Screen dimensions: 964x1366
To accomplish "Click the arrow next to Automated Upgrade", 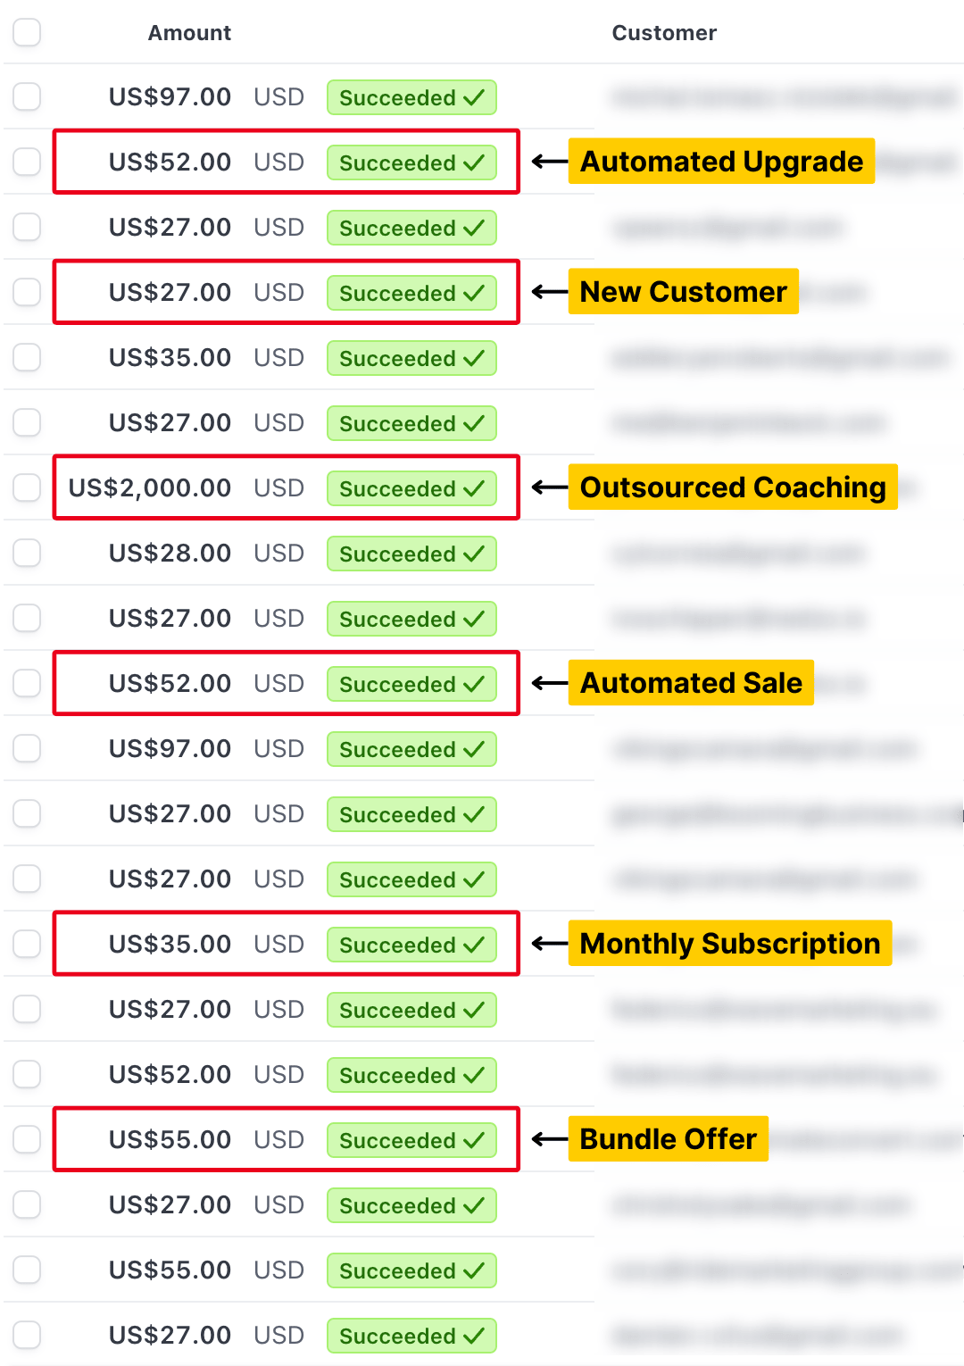I will pyautogui.click(x=549, y=162).
